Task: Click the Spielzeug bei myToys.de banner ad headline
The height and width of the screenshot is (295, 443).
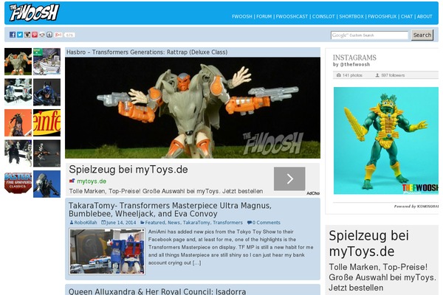Action: (x=128, y=170)
